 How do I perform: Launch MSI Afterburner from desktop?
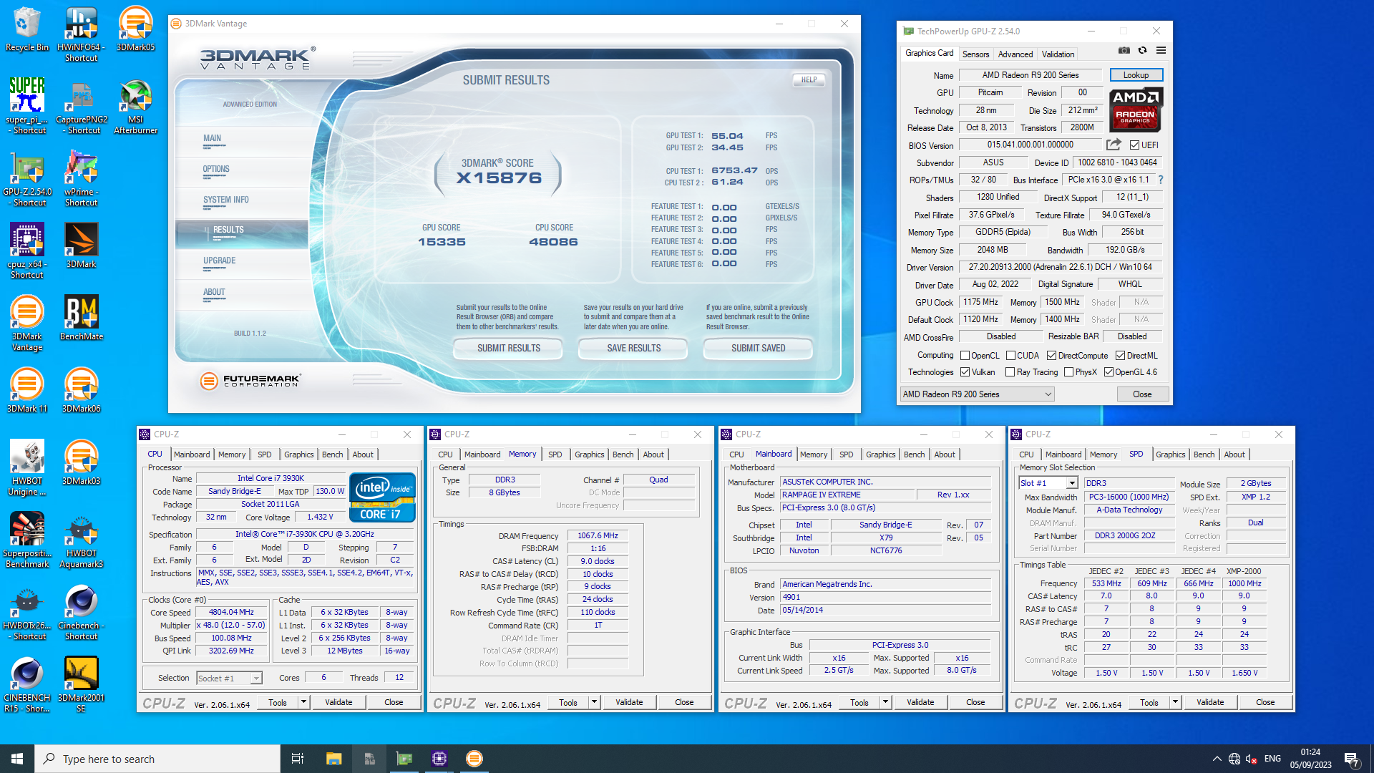135,106
